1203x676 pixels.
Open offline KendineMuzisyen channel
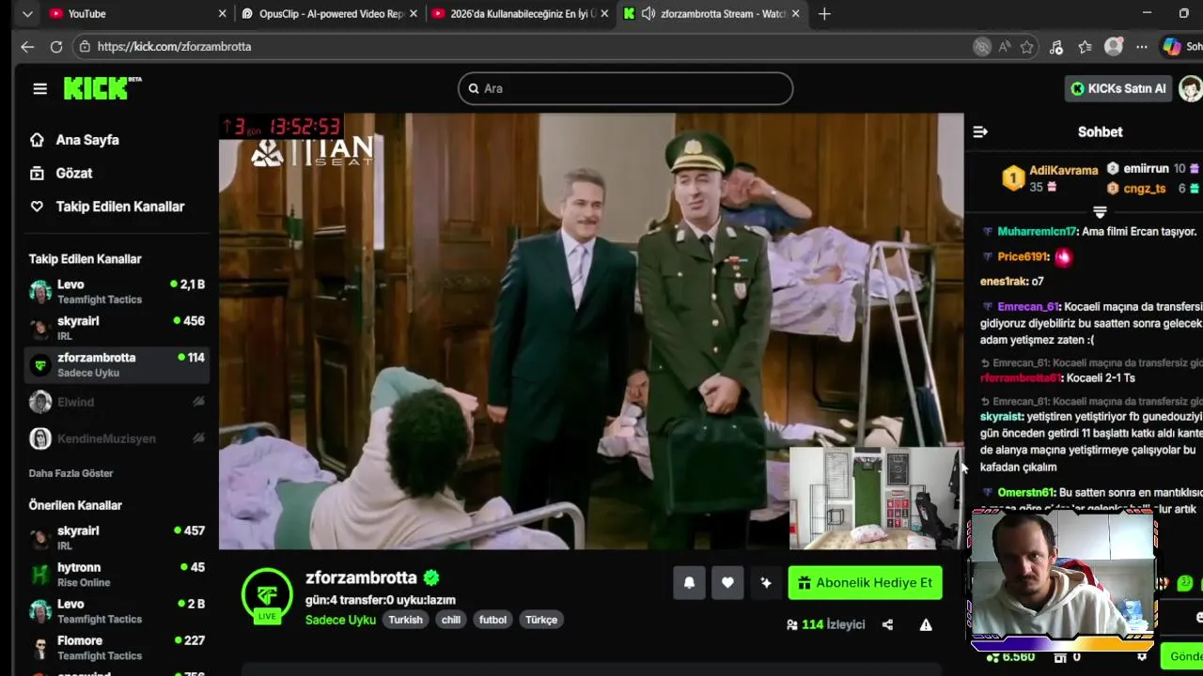(117, 438)
